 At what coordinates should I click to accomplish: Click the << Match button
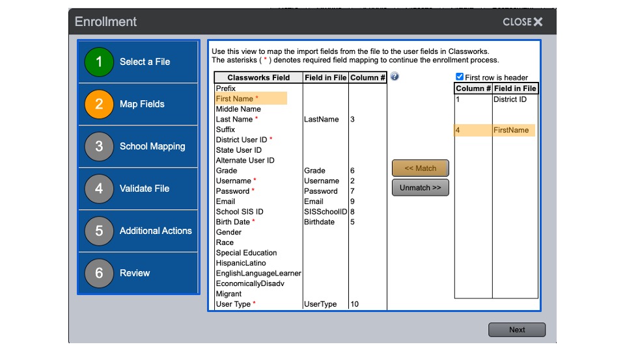tap(420, 168)
